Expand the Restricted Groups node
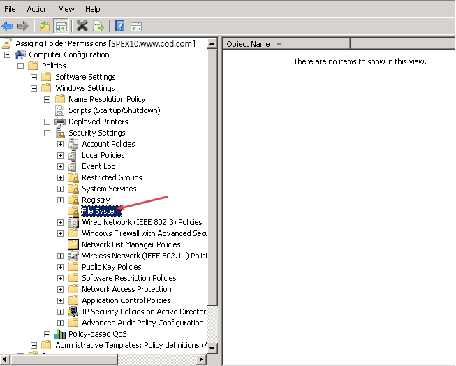This screenshot has width=456, height=366. pos(60,178)
